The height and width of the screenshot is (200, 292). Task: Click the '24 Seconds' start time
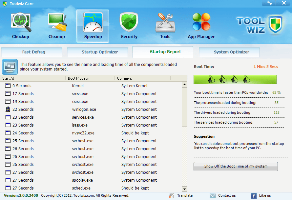[23, 133]
